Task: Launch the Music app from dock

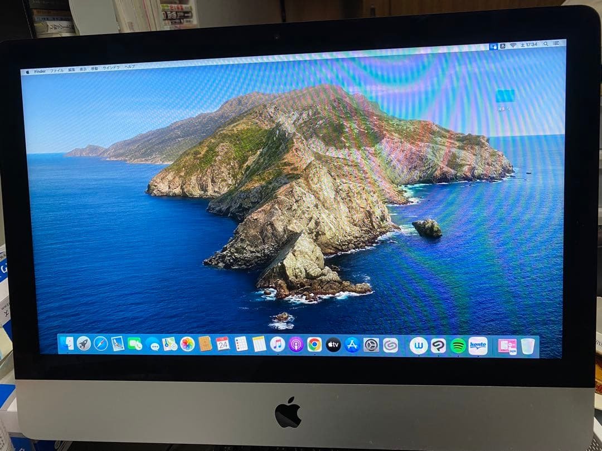Action: 278,345
